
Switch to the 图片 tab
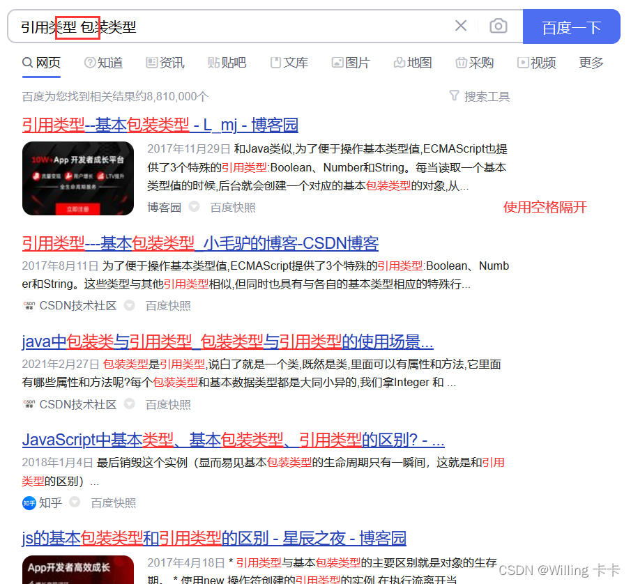(351, 63)
